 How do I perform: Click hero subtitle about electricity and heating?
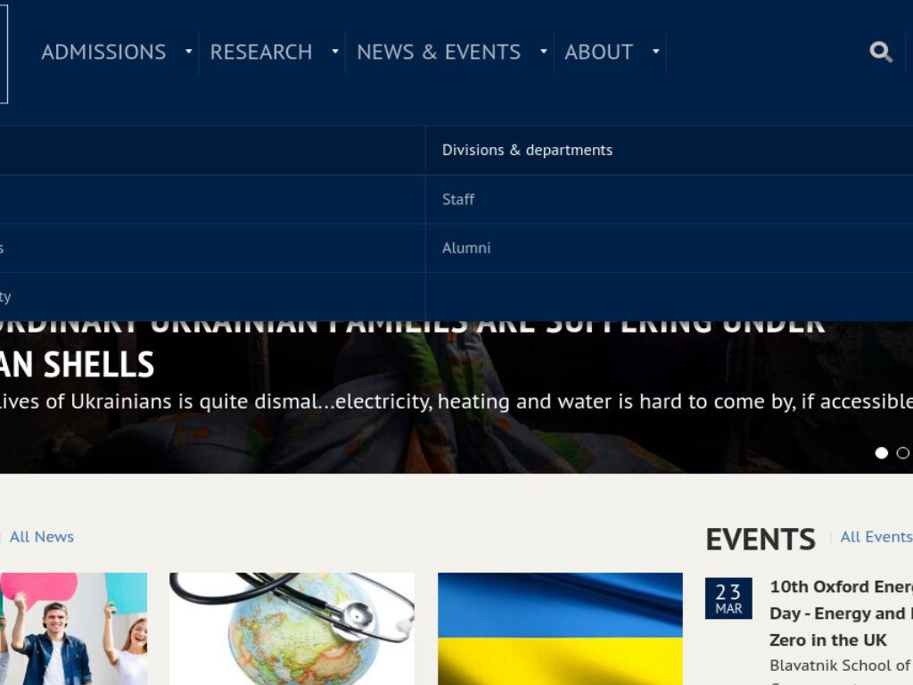click(456, 401)
